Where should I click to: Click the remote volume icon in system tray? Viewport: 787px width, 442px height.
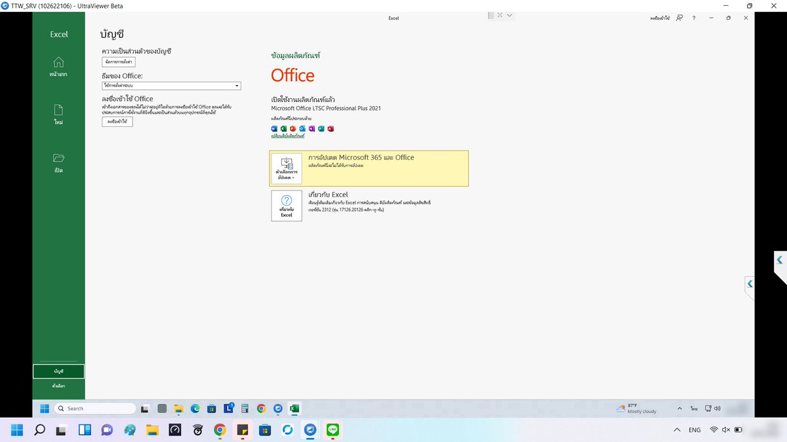(717, 409)
